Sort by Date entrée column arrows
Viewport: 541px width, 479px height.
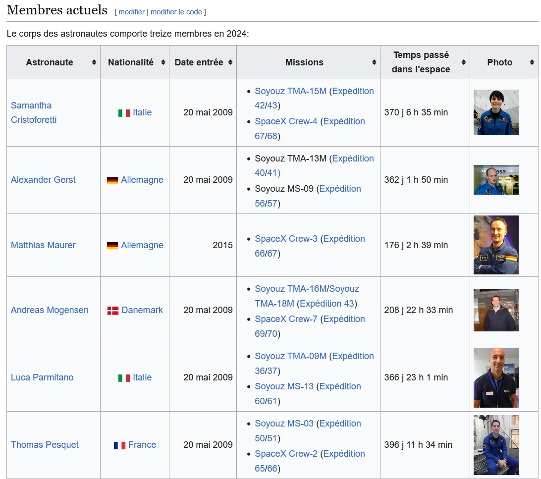(x=230, y=62)
